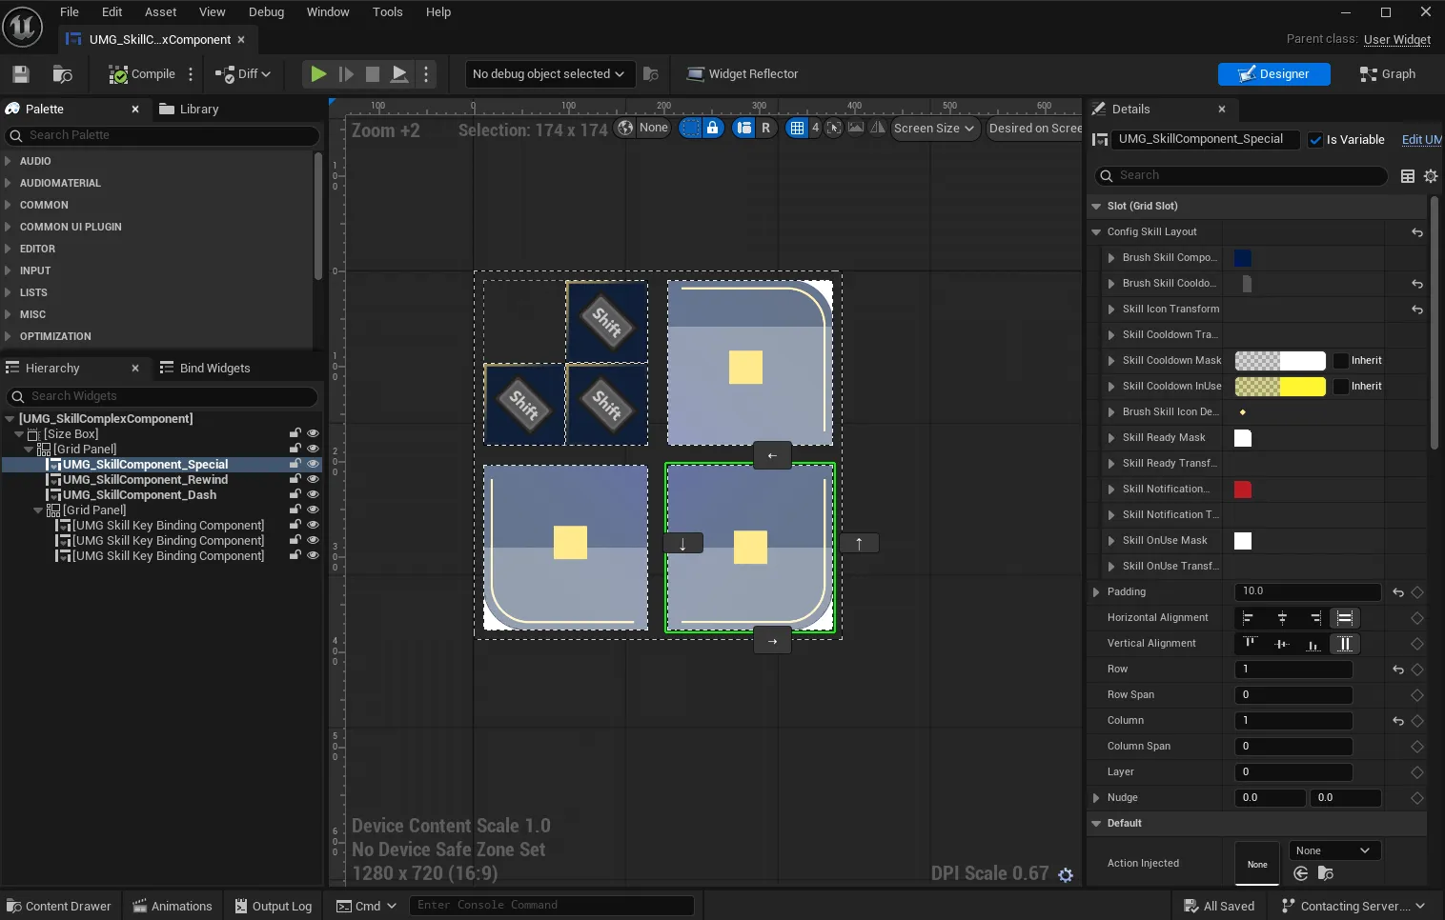Lock the UMG_SkillComponent_Dash widget
1445x920 pixels.
[x=295, y=494]
